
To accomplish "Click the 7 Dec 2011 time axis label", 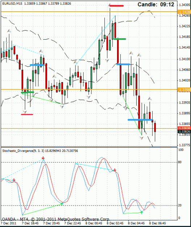I will tap(9, 223).
